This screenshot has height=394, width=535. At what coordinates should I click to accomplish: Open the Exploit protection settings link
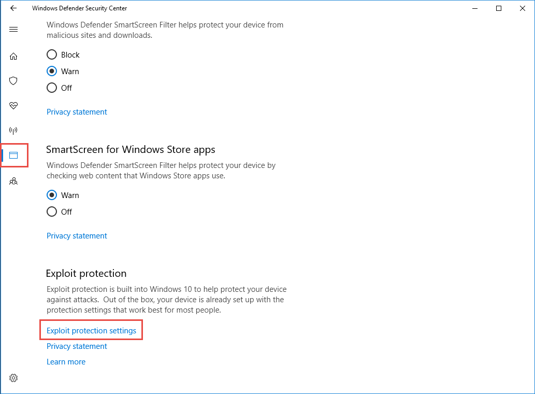91,330
